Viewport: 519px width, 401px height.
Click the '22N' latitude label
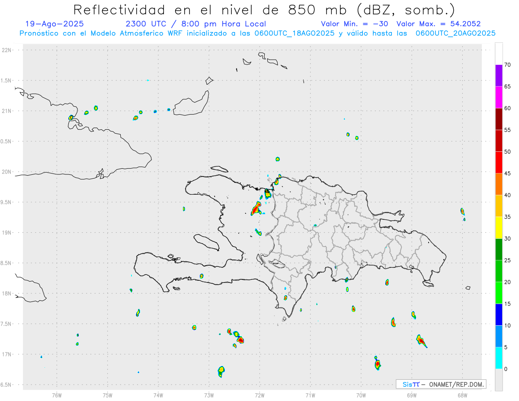(7, 50)
